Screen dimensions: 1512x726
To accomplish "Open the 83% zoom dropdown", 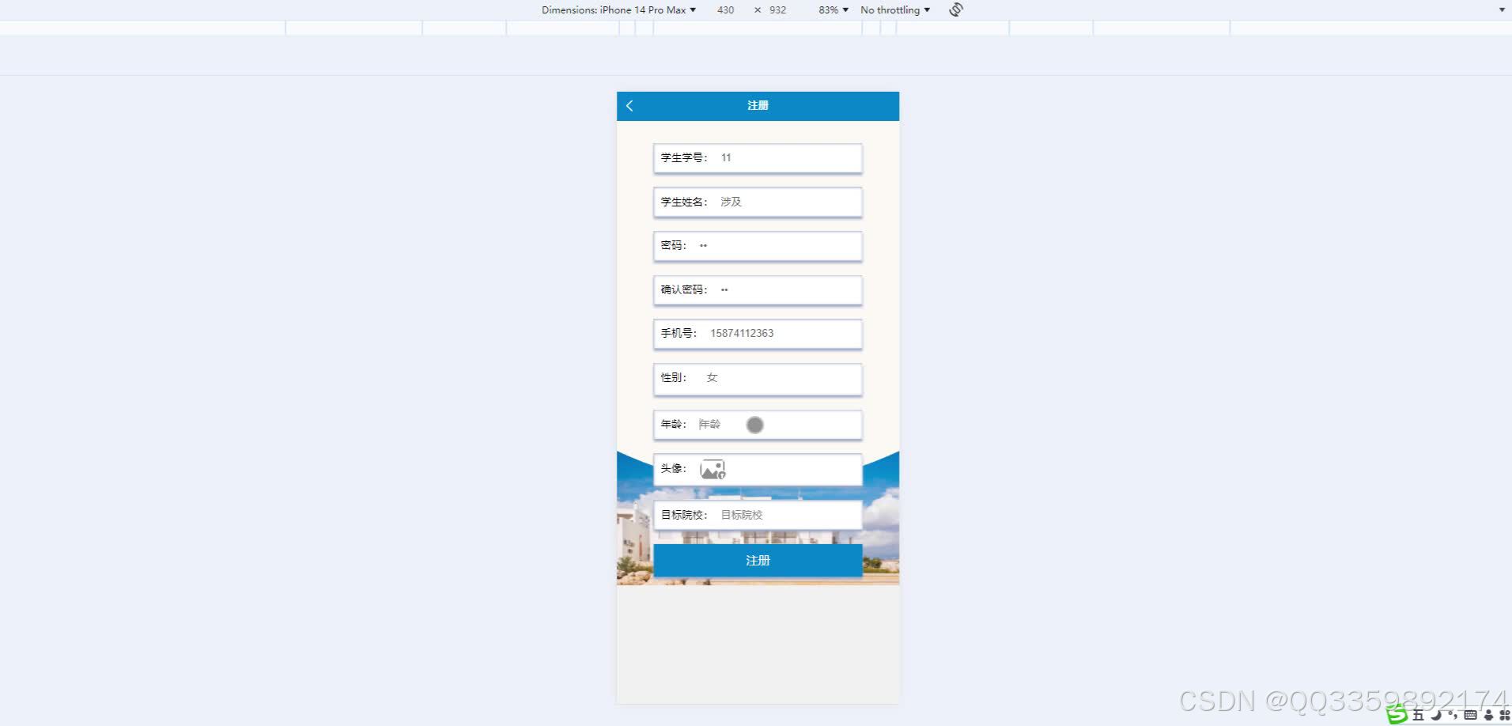I will (x=833, y=10).
